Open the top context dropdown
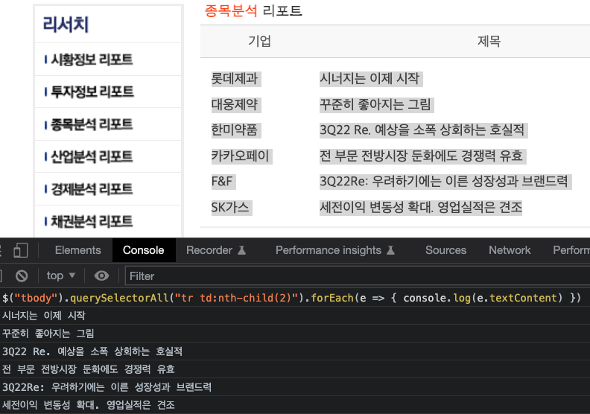 [61, 276]
